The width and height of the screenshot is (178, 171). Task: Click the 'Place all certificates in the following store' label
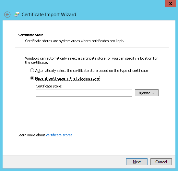67,78
